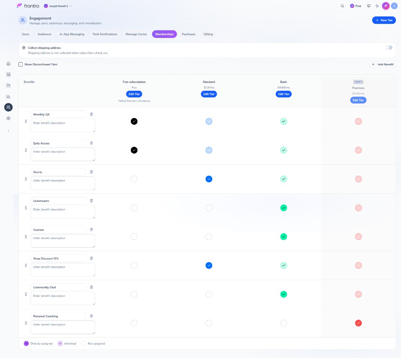Unassign Shorts from the Standard tier
This screenshot has height=358, width=401.
coord(209,179)
